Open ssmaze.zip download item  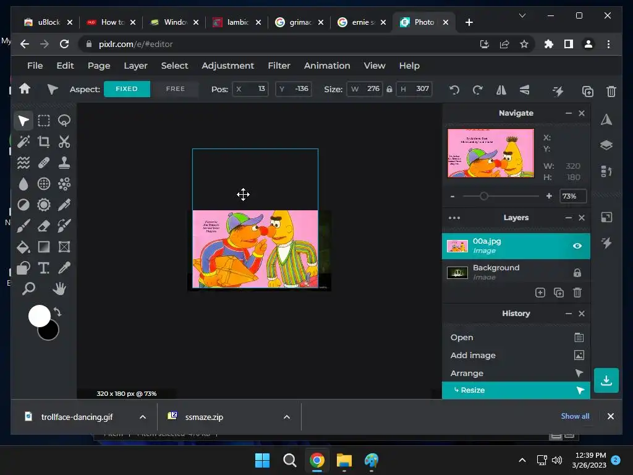[203, 417]
